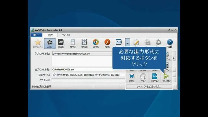Choose M2TSに in the extra formats panel

[x=155, y=78]
